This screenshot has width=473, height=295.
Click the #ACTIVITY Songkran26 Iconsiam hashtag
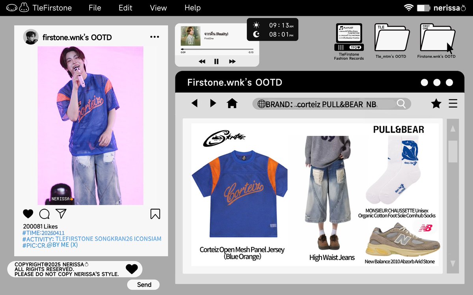point(92,239)
